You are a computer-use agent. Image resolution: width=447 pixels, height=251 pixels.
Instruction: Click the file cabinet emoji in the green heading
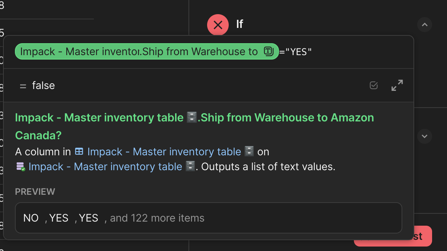click(x=190, y=118)
